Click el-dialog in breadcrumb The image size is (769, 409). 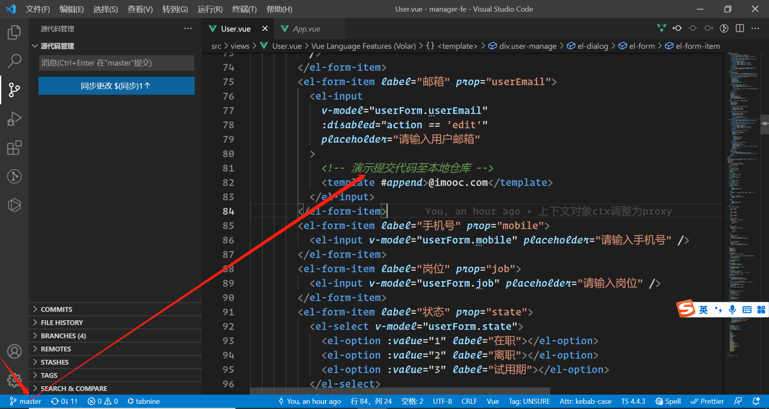(x=588, y=46)
